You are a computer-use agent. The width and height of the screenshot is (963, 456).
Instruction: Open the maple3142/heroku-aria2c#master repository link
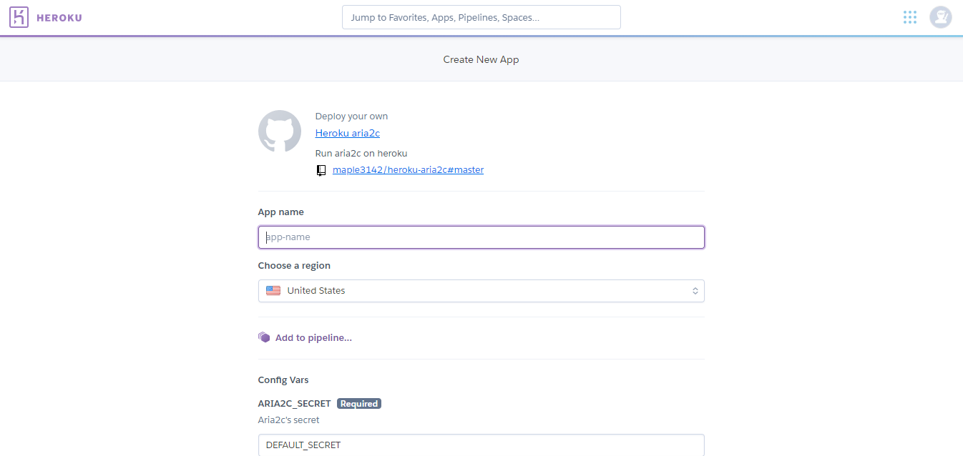click(x=408, y=170)
